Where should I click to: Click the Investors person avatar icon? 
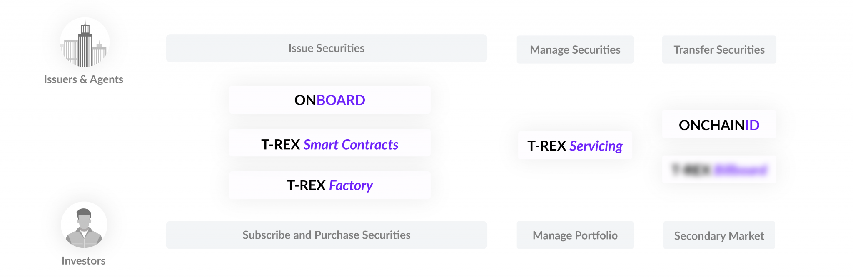point(84,225)
